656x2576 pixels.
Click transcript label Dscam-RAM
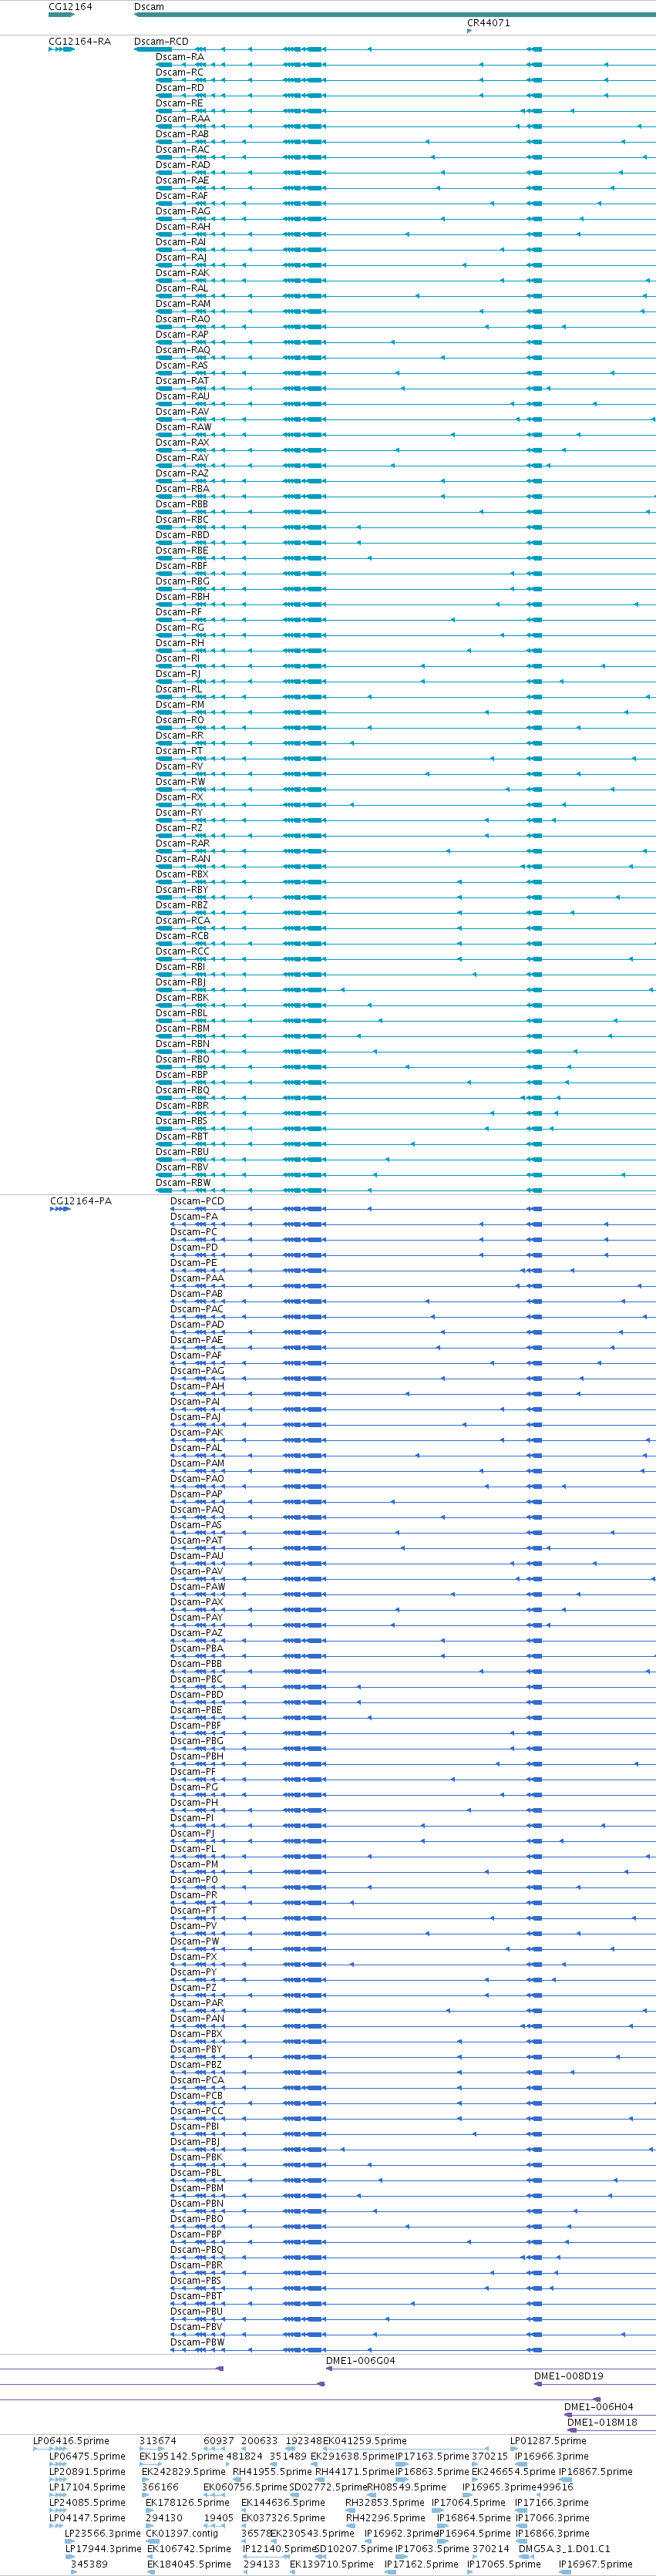183,304
